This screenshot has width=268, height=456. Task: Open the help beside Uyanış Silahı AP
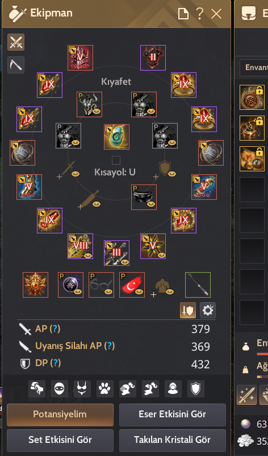(x=110, y=346)
